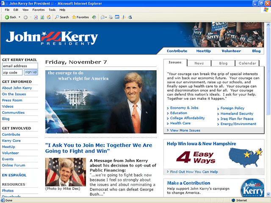Click the email address input field
This screenshot has width=271, height=203.
pos(20,66)
